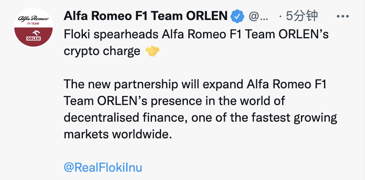Click the "markets worldwide." text

coord(118,135)
